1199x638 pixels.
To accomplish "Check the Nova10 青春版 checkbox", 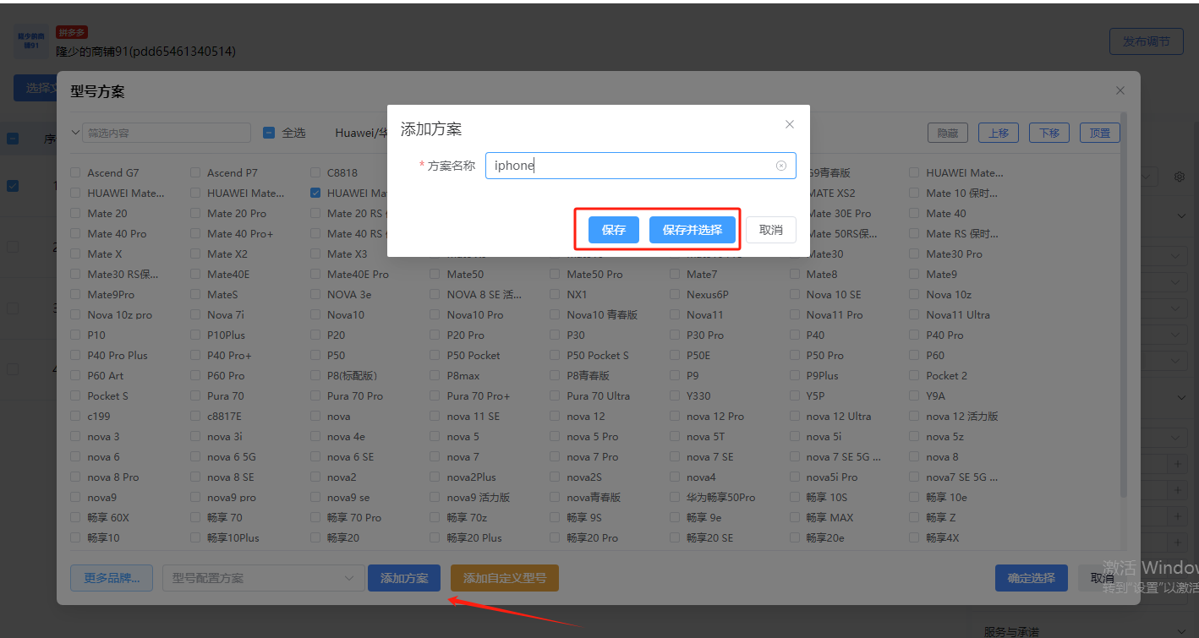I will click(x=556, y=315).
